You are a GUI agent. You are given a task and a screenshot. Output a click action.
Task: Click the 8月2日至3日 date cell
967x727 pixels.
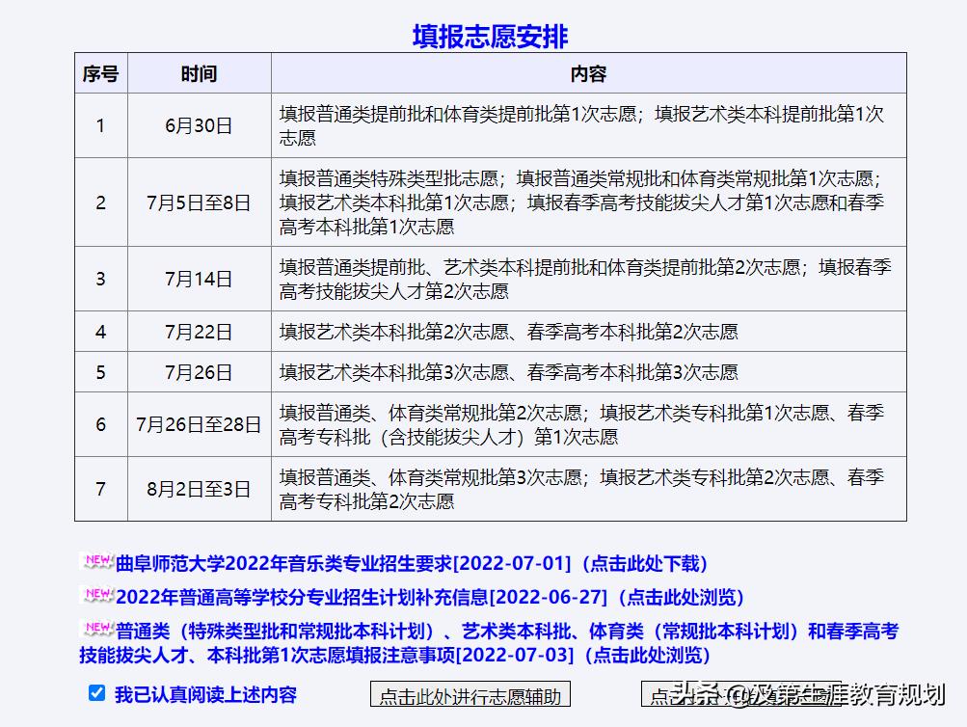199,489
